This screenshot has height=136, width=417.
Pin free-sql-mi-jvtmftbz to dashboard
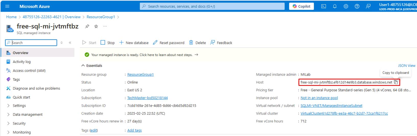[87, 26]
